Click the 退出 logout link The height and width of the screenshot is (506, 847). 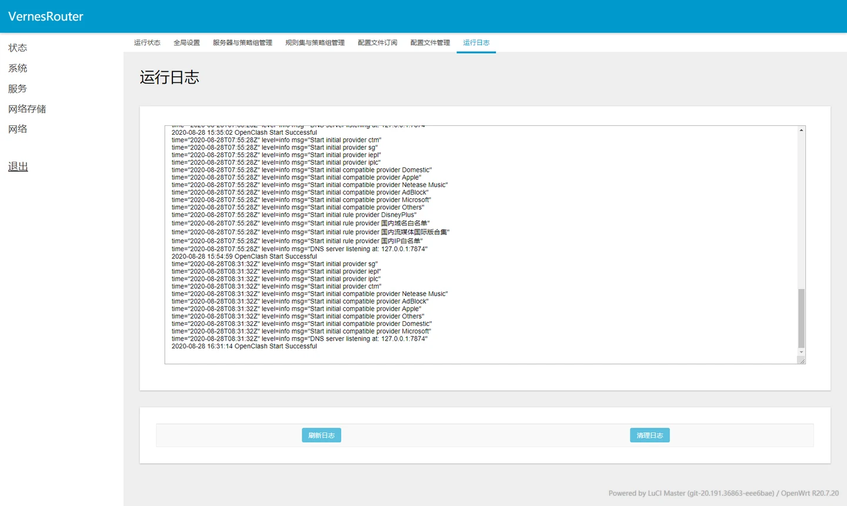coord(18,167)
